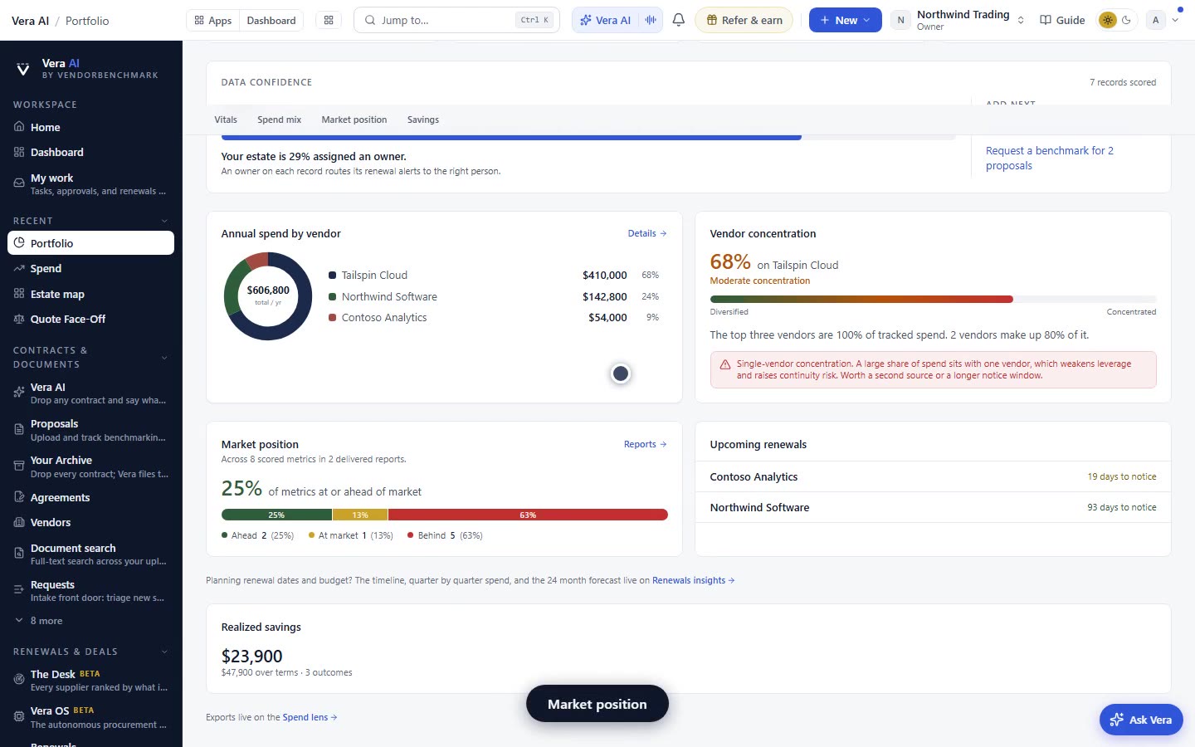Open Vera AI from the top bar
This screenshot has width=1195, height=747.
click(606, 20)
